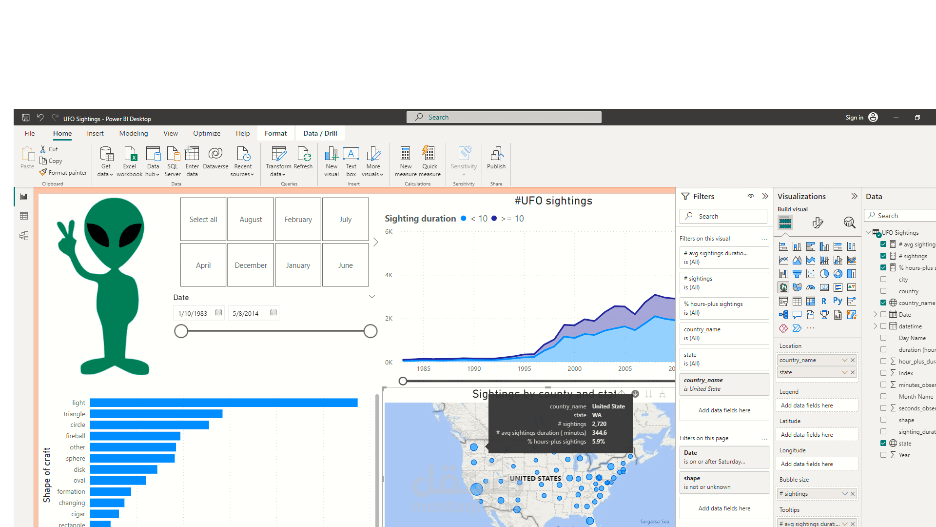
Task: Check the Month Name field checkbox
Action: [883, 396]
